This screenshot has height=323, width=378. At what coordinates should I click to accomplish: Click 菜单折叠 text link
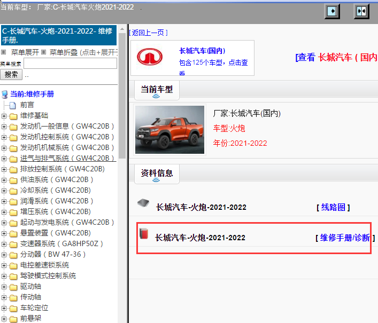(x=64, y=52)
